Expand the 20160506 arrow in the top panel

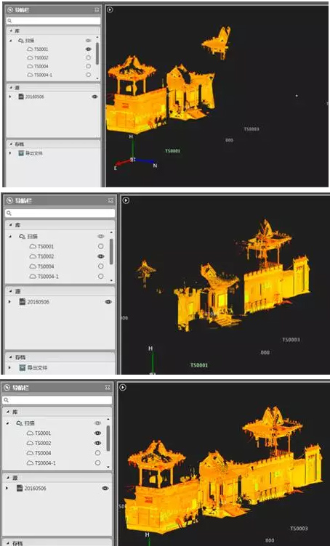[10, 97]
